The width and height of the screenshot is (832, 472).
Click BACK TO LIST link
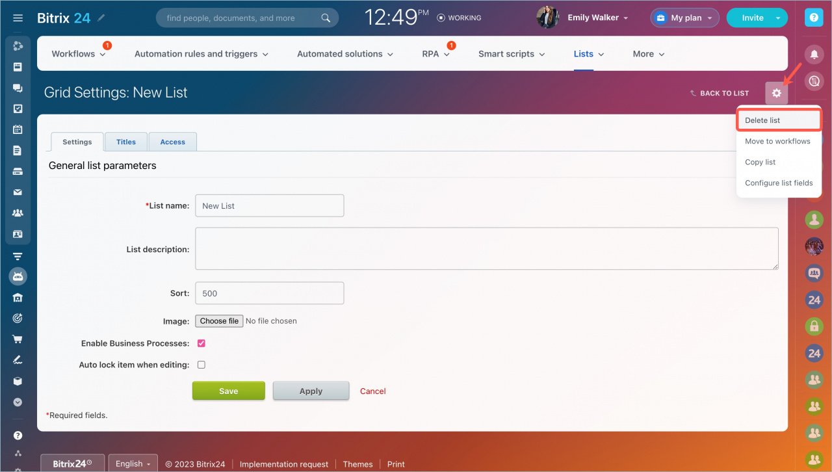point(720,93)
